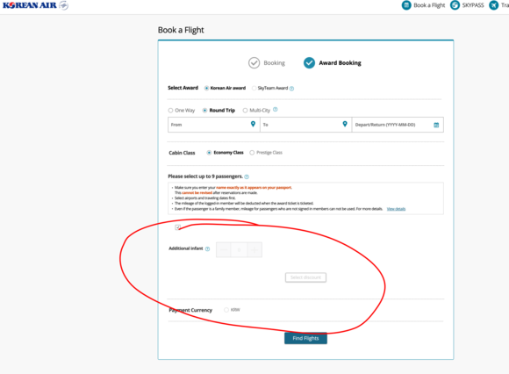Click the To airport location pin icon

[345, 124]
